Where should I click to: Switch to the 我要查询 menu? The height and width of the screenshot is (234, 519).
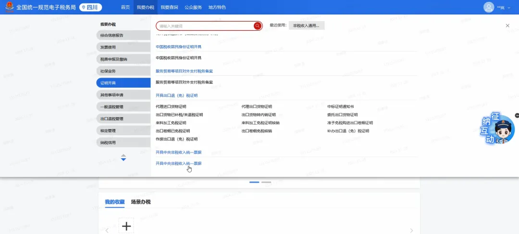pyautogui.click(x=169, y=7)
